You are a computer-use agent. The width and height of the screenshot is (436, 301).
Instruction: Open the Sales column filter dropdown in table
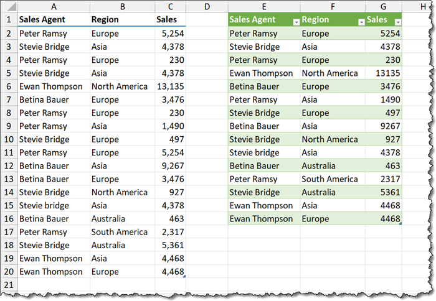(397, 21)
